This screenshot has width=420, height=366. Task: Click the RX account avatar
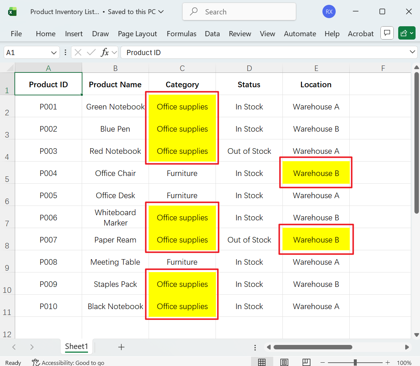click(329, 11)
